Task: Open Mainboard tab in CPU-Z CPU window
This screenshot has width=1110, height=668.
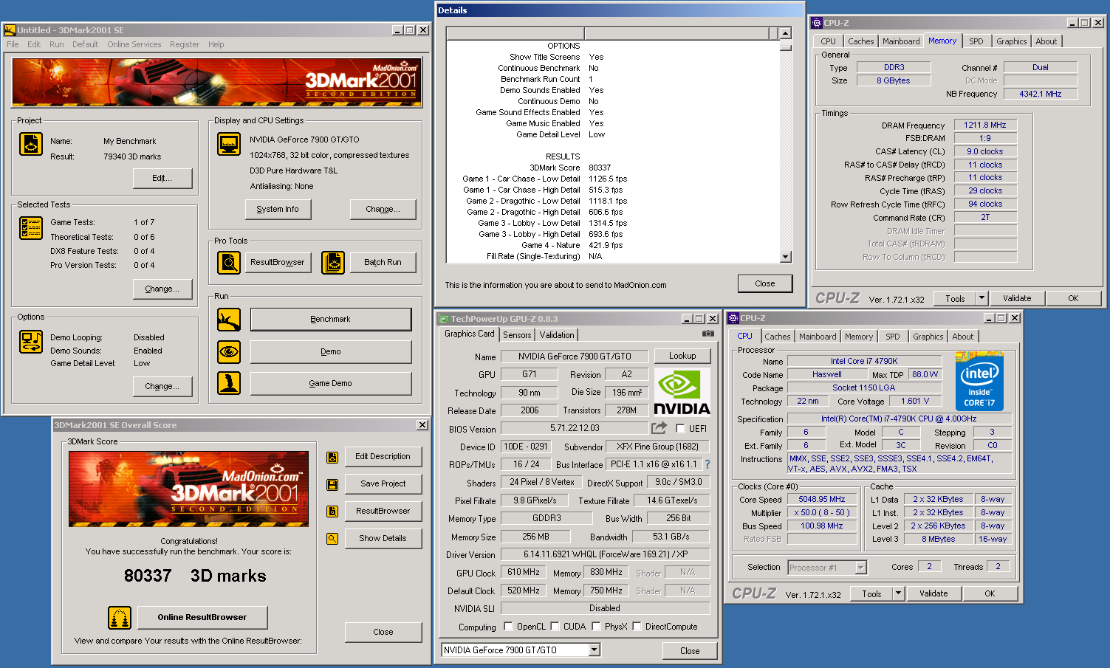Action: (x=818, y=337)
